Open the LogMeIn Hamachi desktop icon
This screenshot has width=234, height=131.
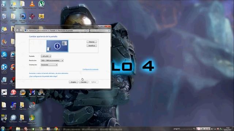[4, 67]
